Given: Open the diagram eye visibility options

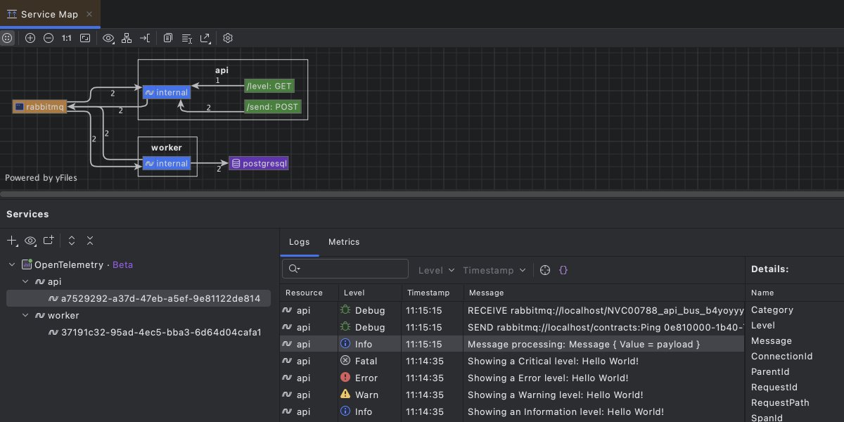Looking at the screenshot, I should tap(108, 38).
